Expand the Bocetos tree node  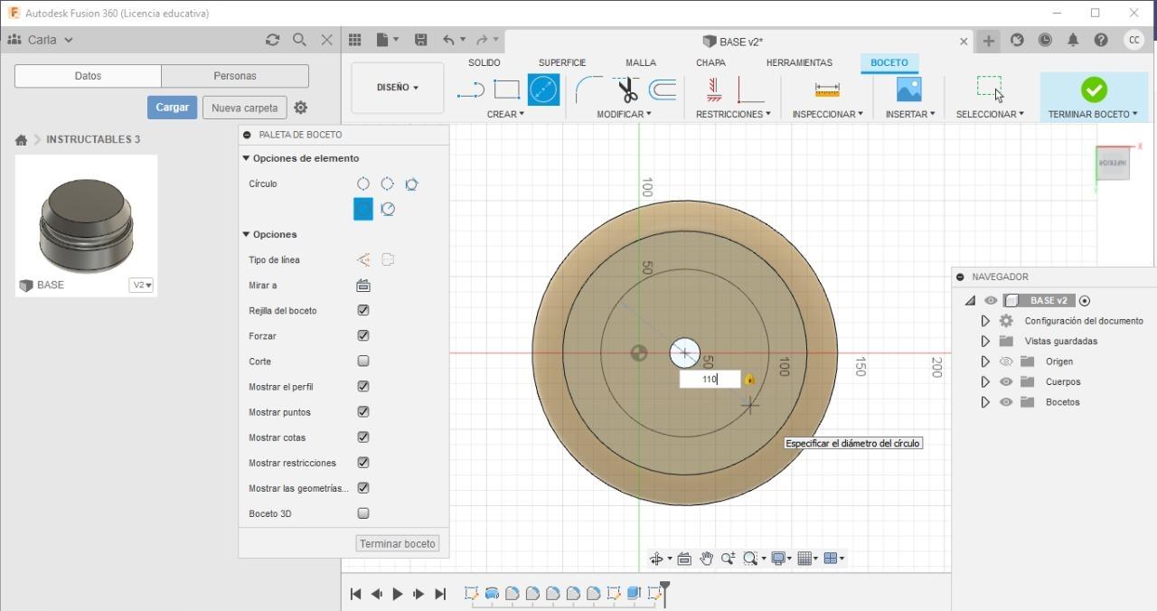[985, 402]
